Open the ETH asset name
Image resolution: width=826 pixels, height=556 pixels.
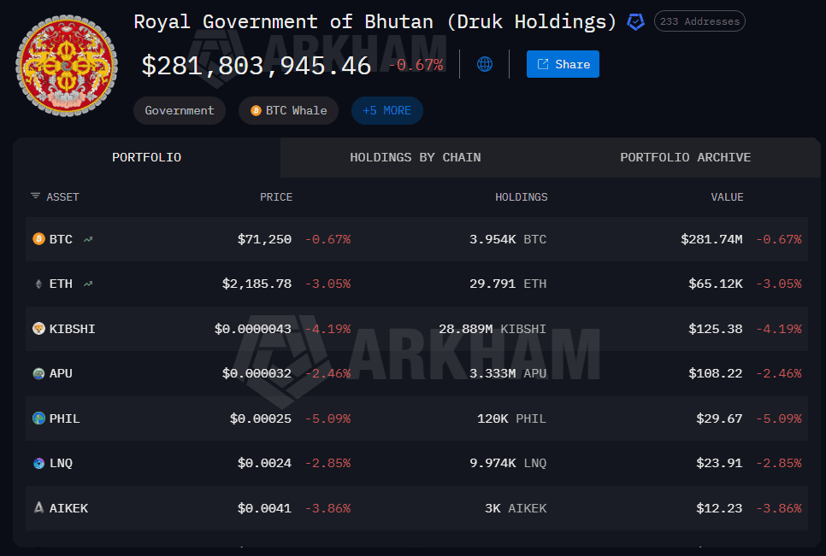pos(61,284)
